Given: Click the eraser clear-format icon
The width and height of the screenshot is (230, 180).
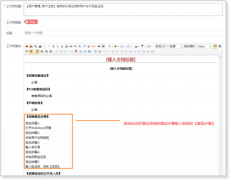Looking at the screenshot, I should coord(84,47).
